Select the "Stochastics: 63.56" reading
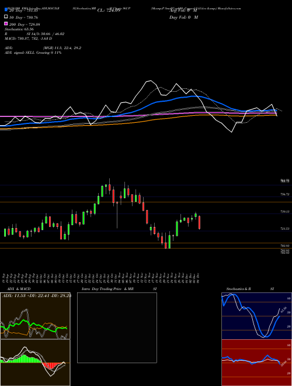This screenshot has height=386, width=292. click(19, 29)
